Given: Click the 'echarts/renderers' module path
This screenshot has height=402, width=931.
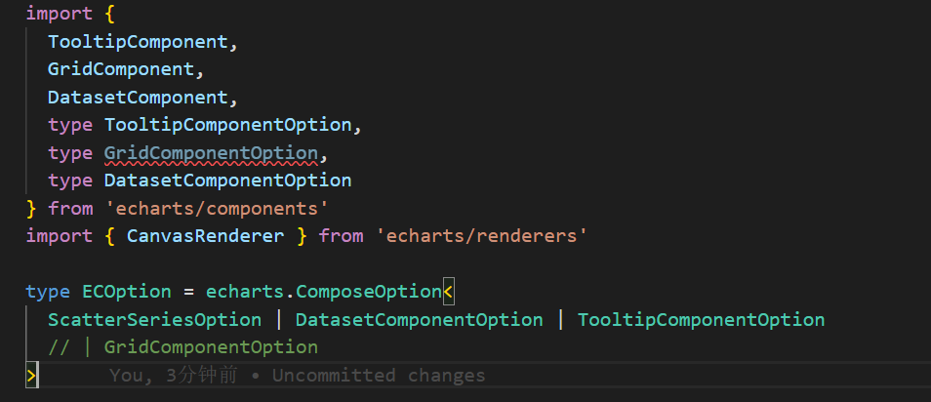Looking at the screenshot, I should tap(479, 236).
